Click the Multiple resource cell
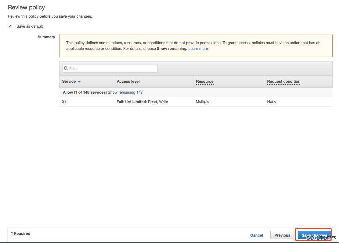Screen dimensions: 339x243 click(x=202, y=102)
